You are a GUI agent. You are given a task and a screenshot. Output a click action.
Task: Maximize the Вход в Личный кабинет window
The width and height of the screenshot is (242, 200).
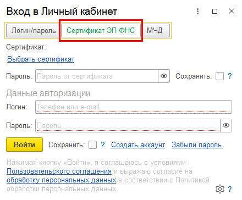(215, 12)
